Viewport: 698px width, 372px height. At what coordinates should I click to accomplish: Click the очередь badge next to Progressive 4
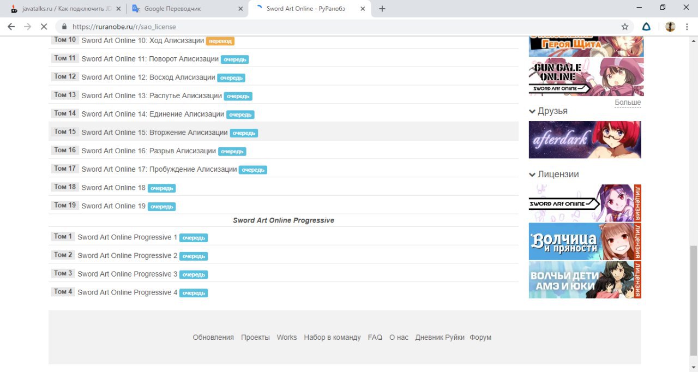pyautogui.click(x=194, y=293)
